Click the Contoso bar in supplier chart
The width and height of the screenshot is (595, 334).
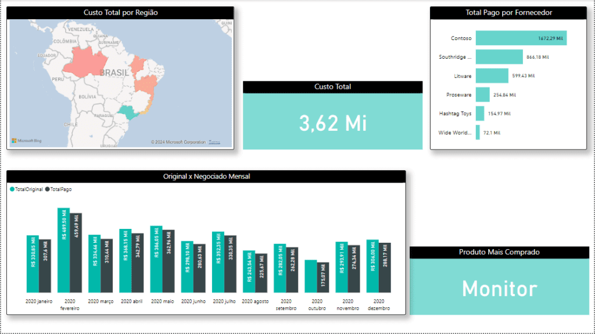[521, 38]
